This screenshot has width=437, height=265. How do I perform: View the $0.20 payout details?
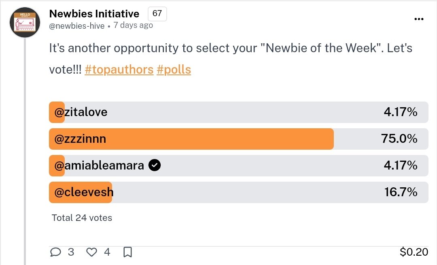pyautogui.click(x=414, y=252)
